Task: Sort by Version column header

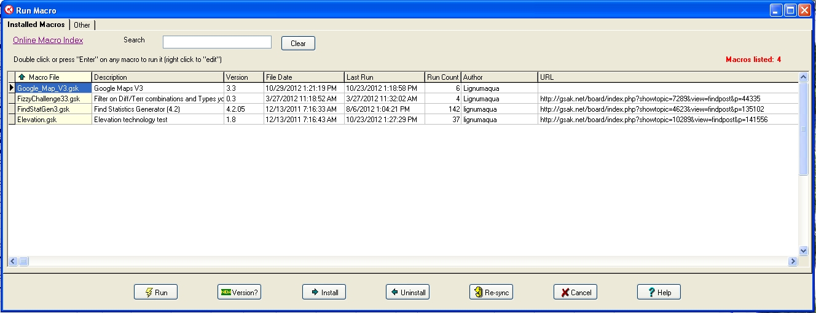Action: click(x=244, y=77)
